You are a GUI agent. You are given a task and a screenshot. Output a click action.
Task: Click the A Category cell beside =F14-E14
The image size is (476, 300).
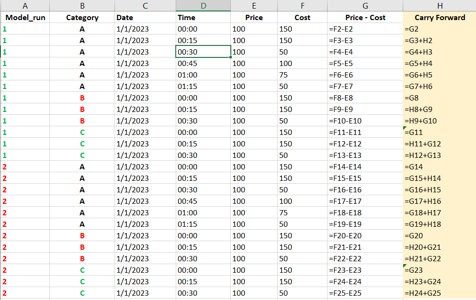[82, 167]
